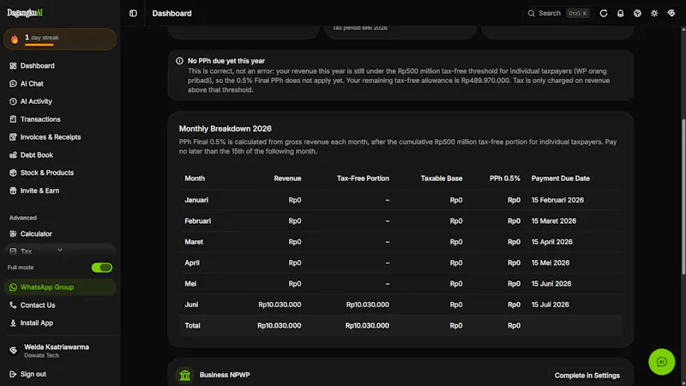Click the Payment Due Date column header
This screenshot has height=386, width=686.
coord(561,178)
